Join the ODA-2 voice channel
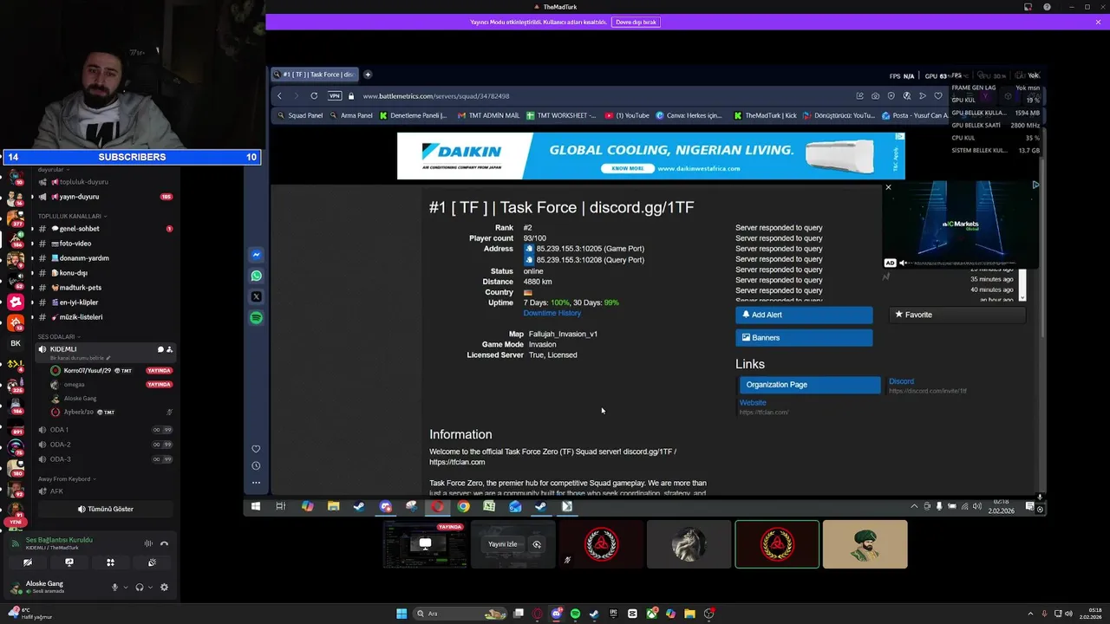Screen dimensions: 1110x624 point(102,445)
